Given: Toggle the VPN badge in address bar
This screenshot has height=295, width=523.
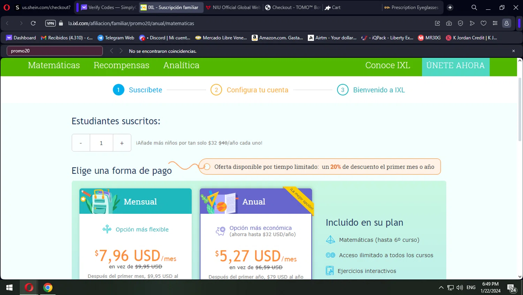Looking at the screenshot, I should (x=51, y=23).
